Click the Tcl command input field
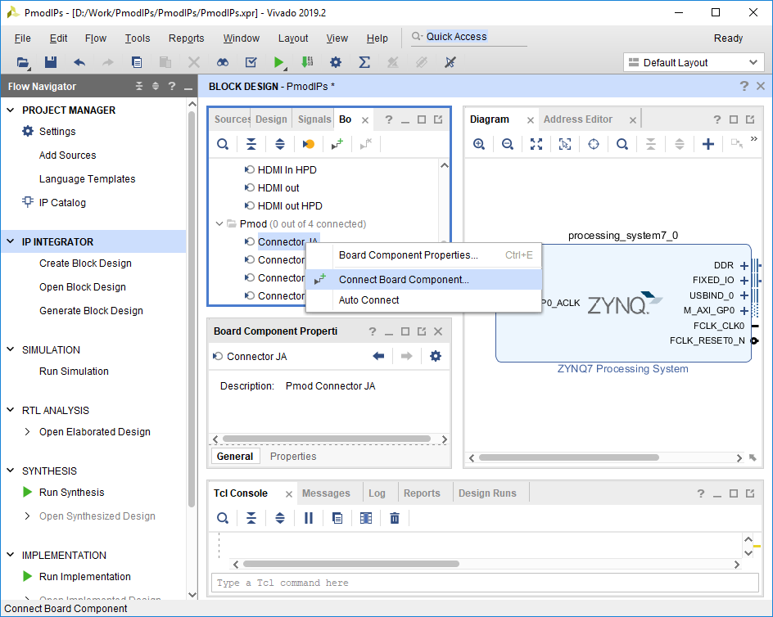 tap(485, 583)
